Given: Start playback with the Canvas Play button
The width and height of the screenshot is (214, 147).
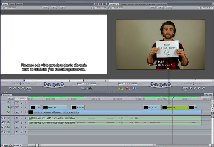Looking at the screenshot, I should pos(160,85).
